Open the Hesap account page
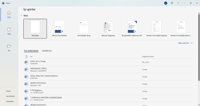The width and height of the screenshot is (200, 106). [8, 91]
